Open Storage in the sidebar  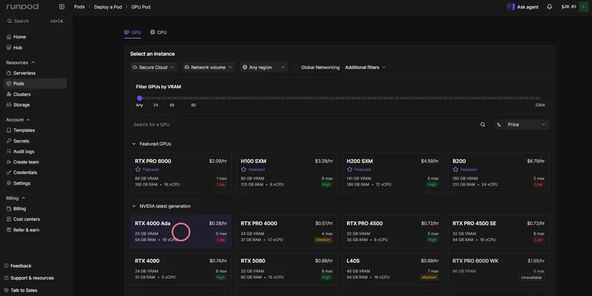[35, 105]
